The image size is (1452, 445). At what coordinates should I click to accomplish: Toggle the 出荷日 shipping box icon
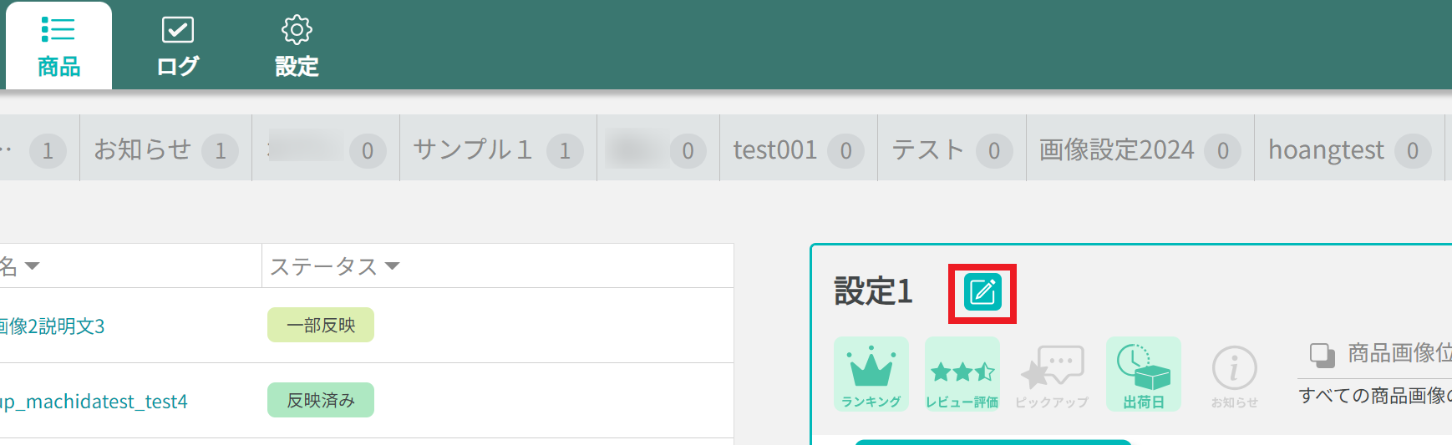[x=1143, y=374]
